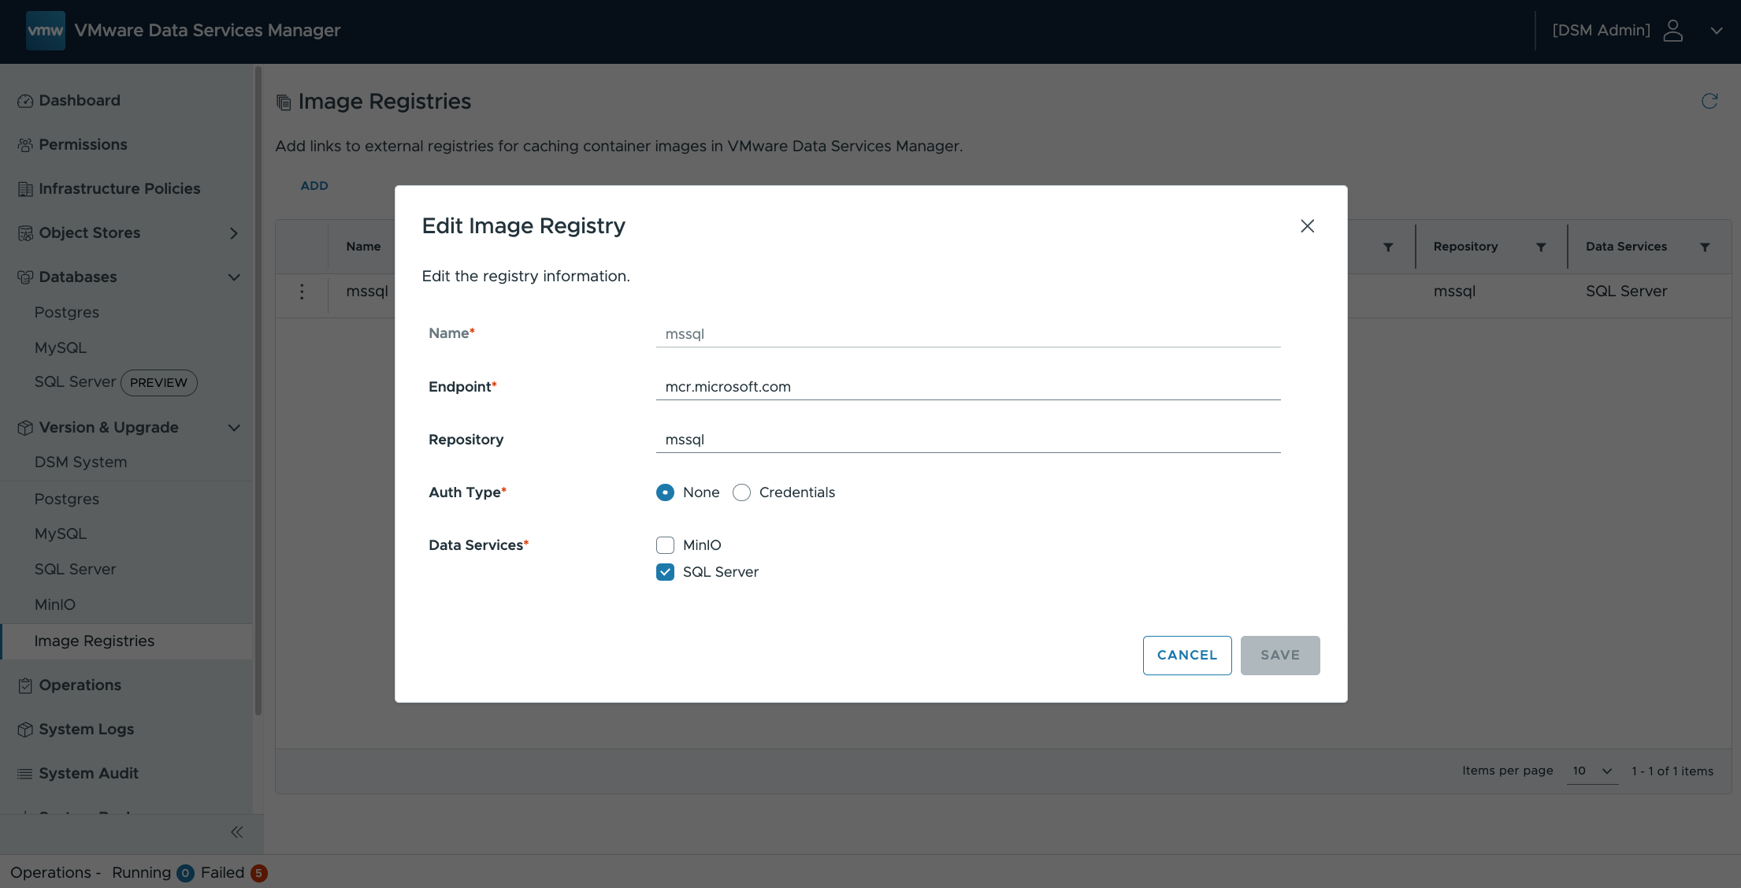The width and height of the screenshot is (1741, 888).
Task: Click the Dashboard gauge icon in sidebar
Action: (25, 101)
